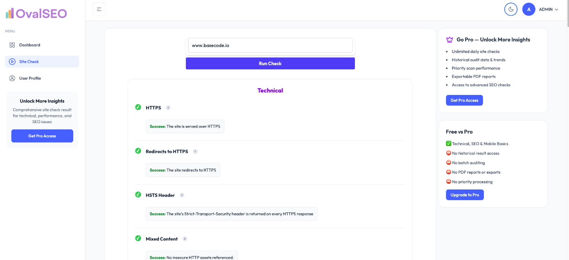Image resolution: width=569 pixels, height=260 pixels.
Task: Click sidebar Get Pro Access button
Action: pos(42,136)
